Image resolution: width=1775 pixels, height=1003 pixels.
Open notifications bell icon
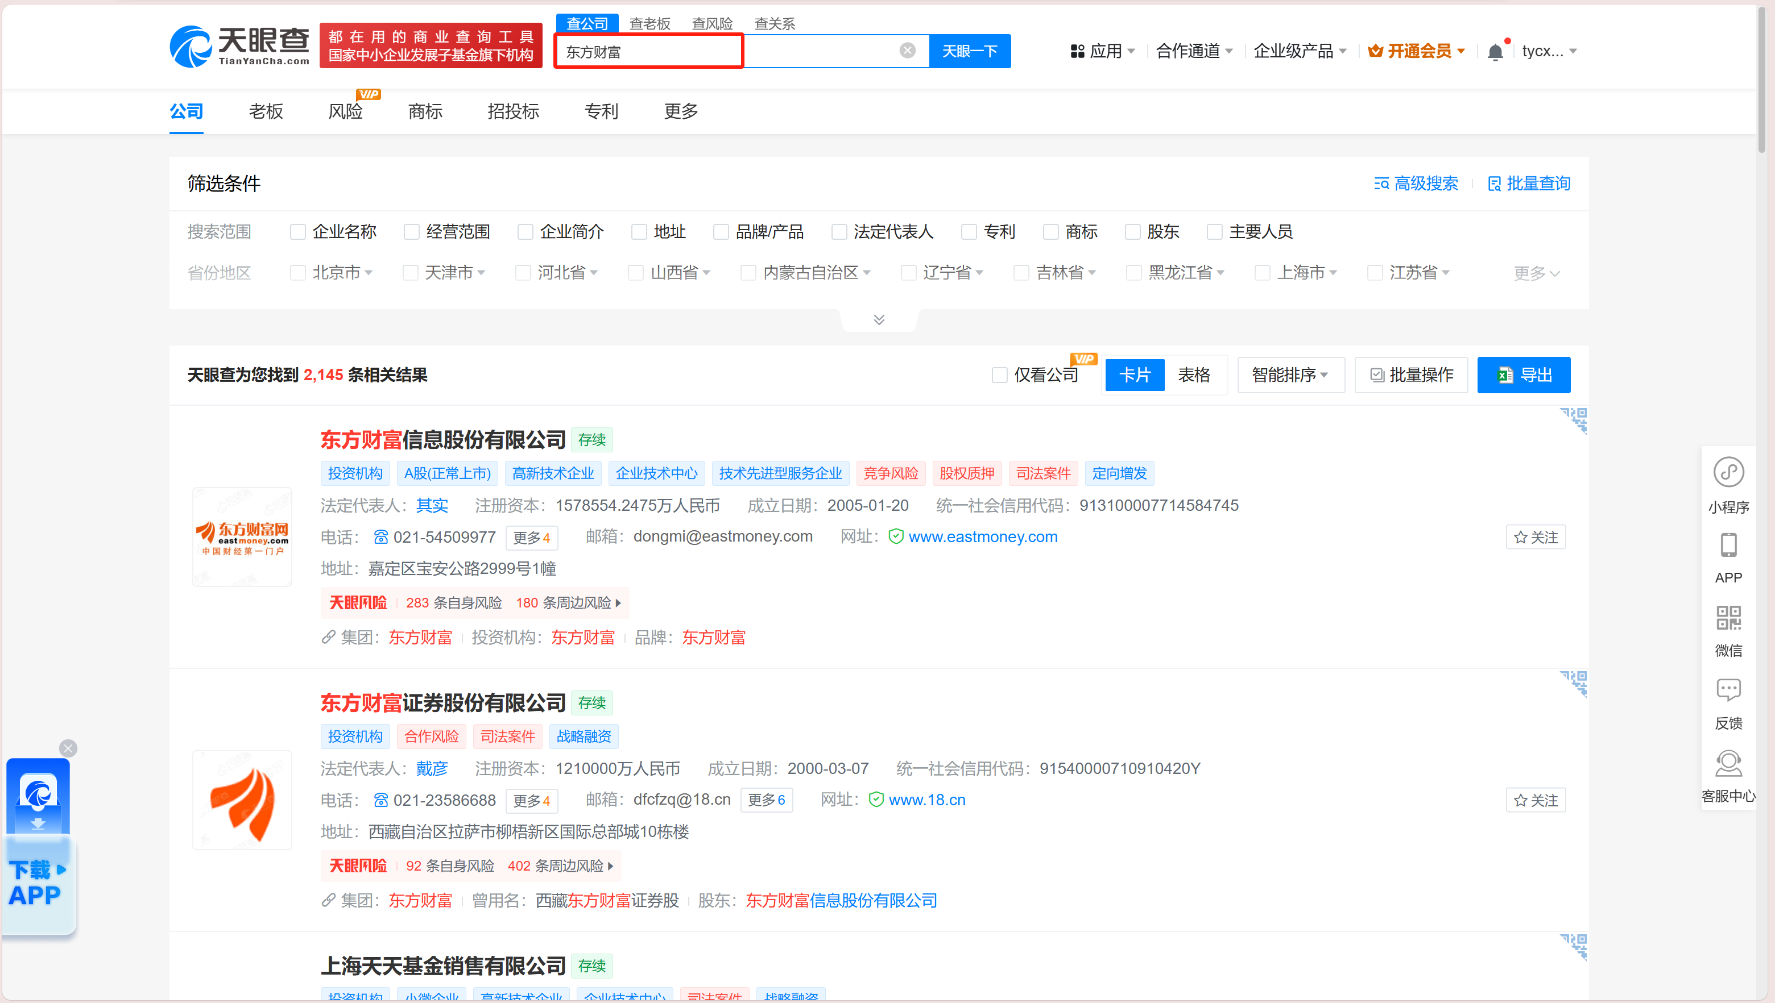tap(1495, 52)
